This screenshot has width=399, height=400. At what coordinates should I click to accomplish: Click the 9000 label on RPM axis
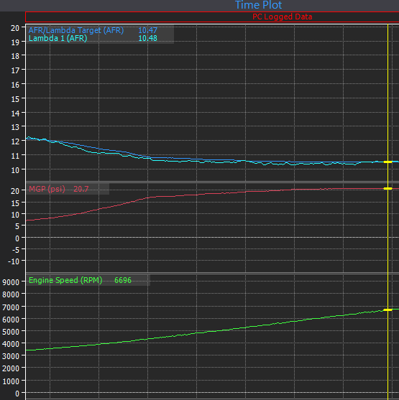[x=11, y=282]
